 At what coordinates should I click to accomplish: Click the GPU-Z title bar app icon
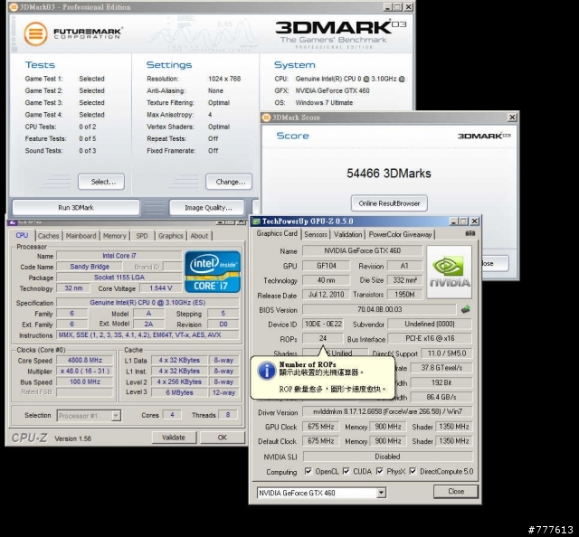pos(256,221)
